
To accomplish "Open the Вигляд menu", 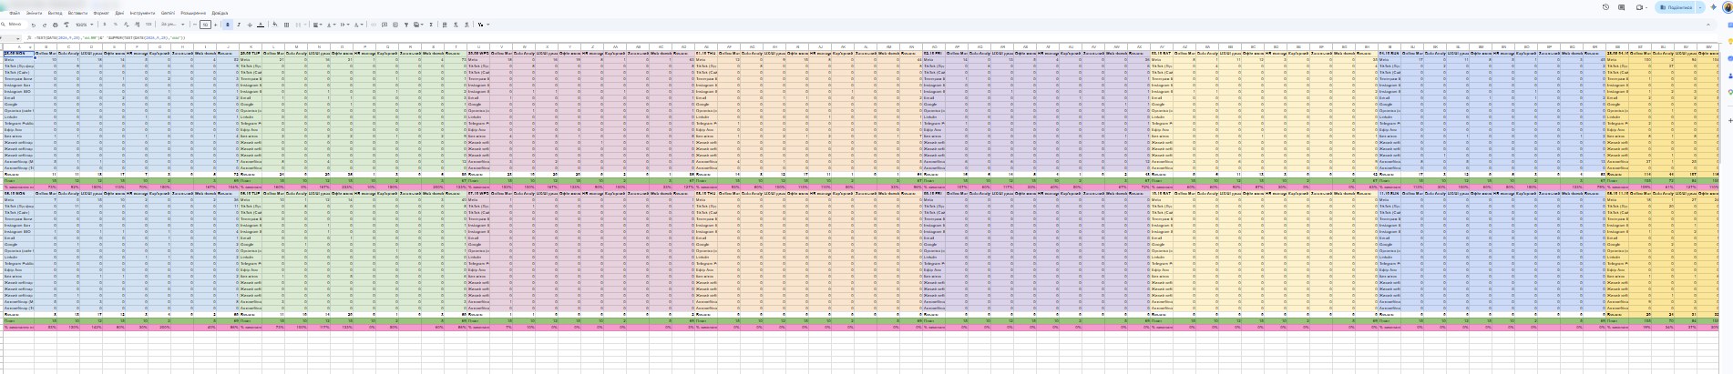I will click(x=55, y=13).
